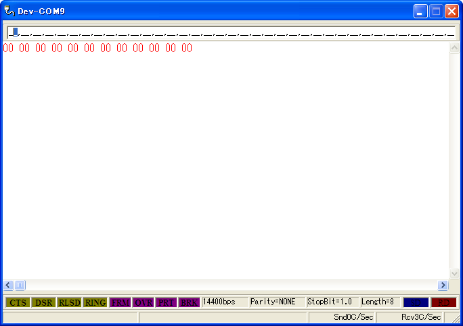Toggle the DSR status indicator

(43, 302)
